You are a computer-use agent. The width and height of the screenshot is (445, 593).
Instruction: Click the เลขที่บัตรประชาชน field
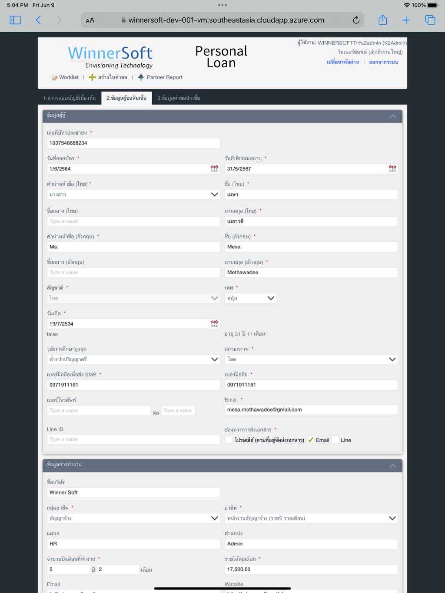[x=133, y=143]
